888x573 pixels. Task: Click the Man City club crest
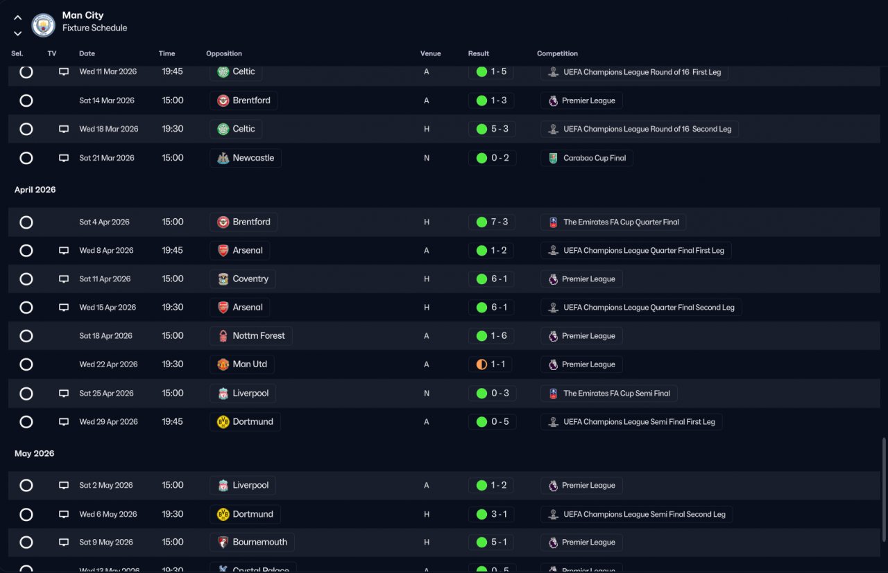click(x=44, y=26)
